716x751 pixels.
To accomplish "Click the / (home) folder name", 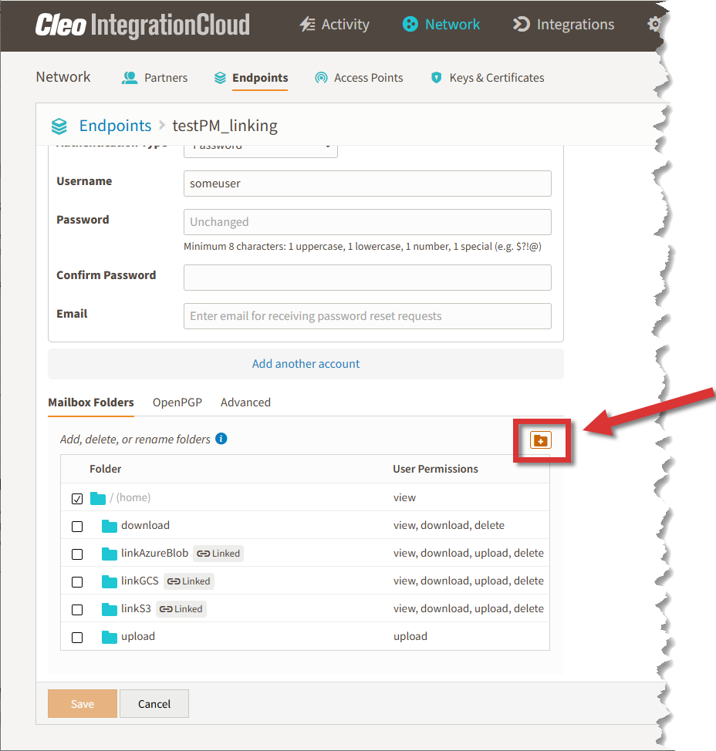I will pyautogui.click(x=130, y=497).
